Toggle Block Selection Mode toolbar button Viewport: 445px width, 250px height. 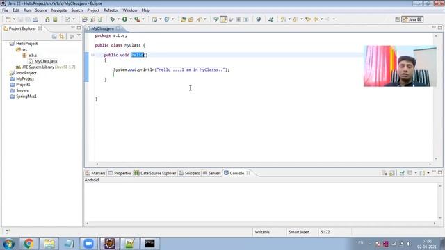(x=238, y=19)
